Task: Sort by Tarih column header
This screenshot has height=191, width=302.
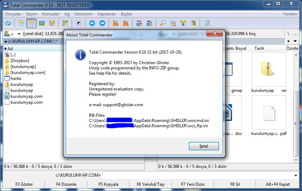Action: click(259, 48)
